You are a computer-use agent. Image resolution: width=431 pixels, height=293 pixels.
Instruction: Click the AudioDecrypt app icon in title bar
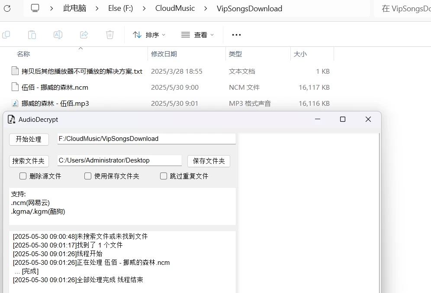pyautogui.click(x=11, y=119)
